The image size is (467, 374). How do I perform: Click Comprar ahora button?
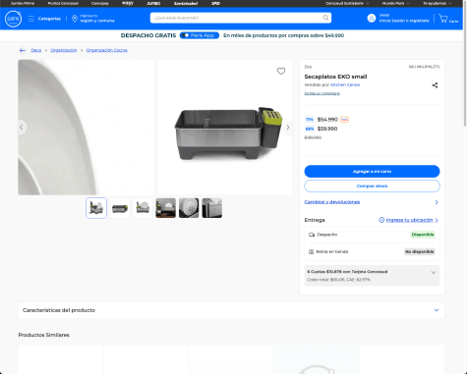372,186
